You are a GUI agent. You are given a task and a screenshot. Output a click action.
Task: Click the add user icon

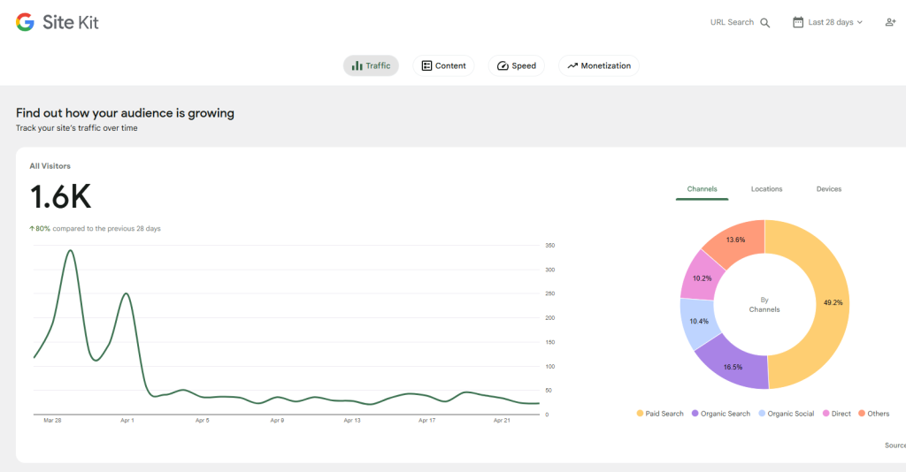(x=890, y=22)
